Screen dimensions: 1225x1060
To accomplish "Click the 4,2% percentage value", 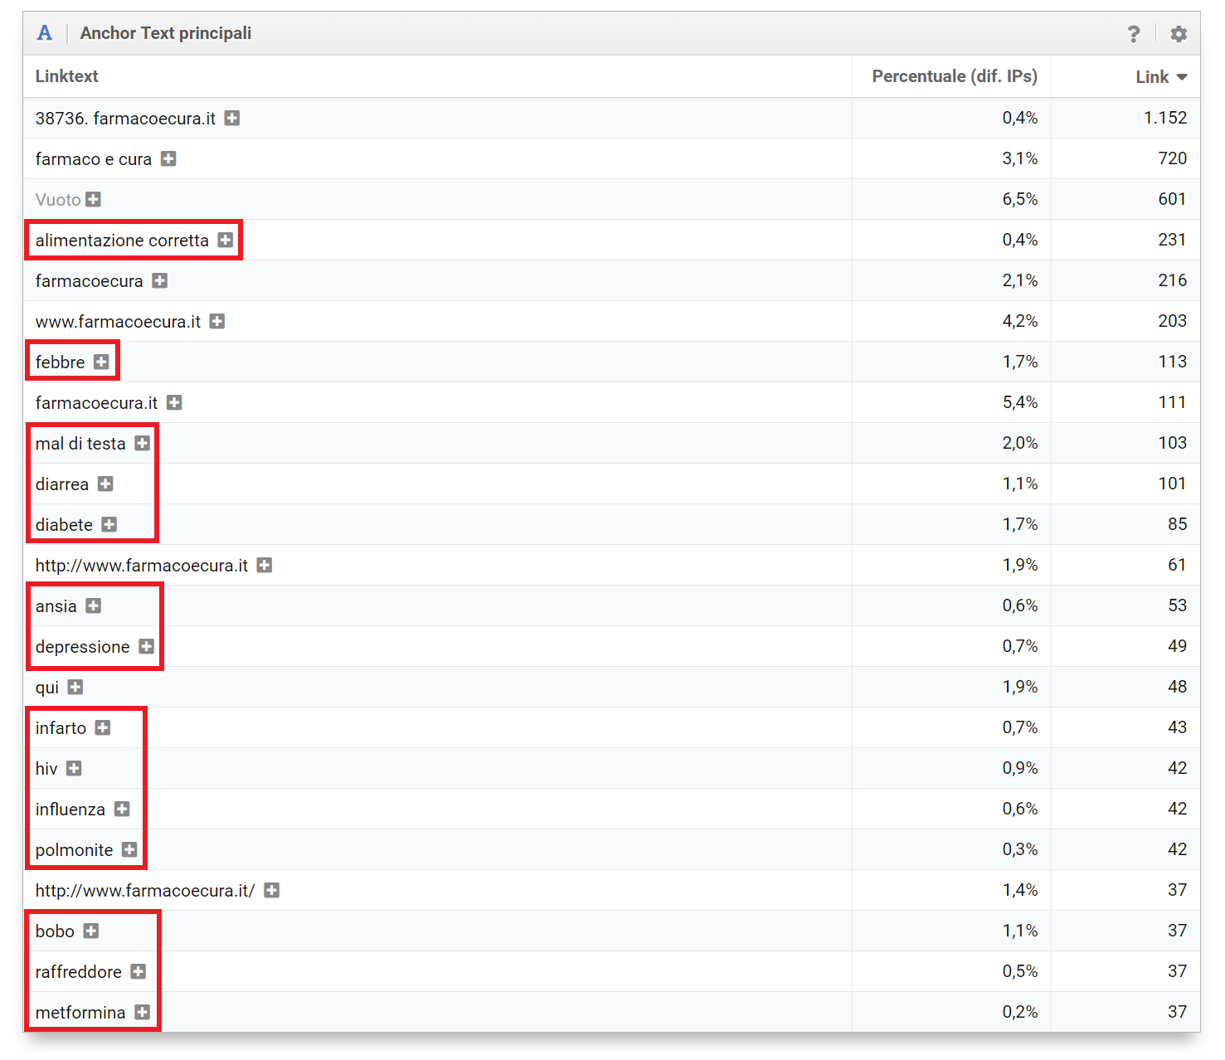I will [1020, 321].
